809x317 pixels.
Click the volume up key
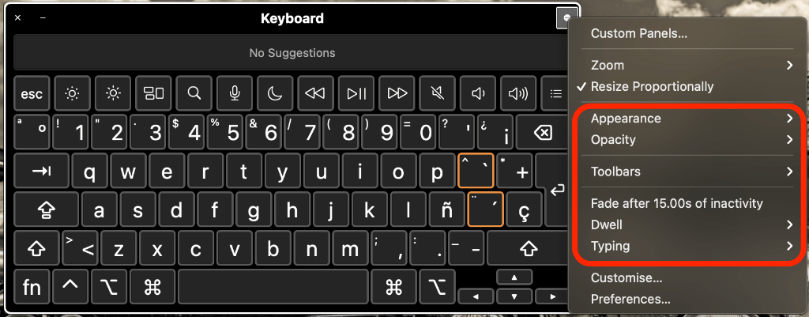click(518, 94)
